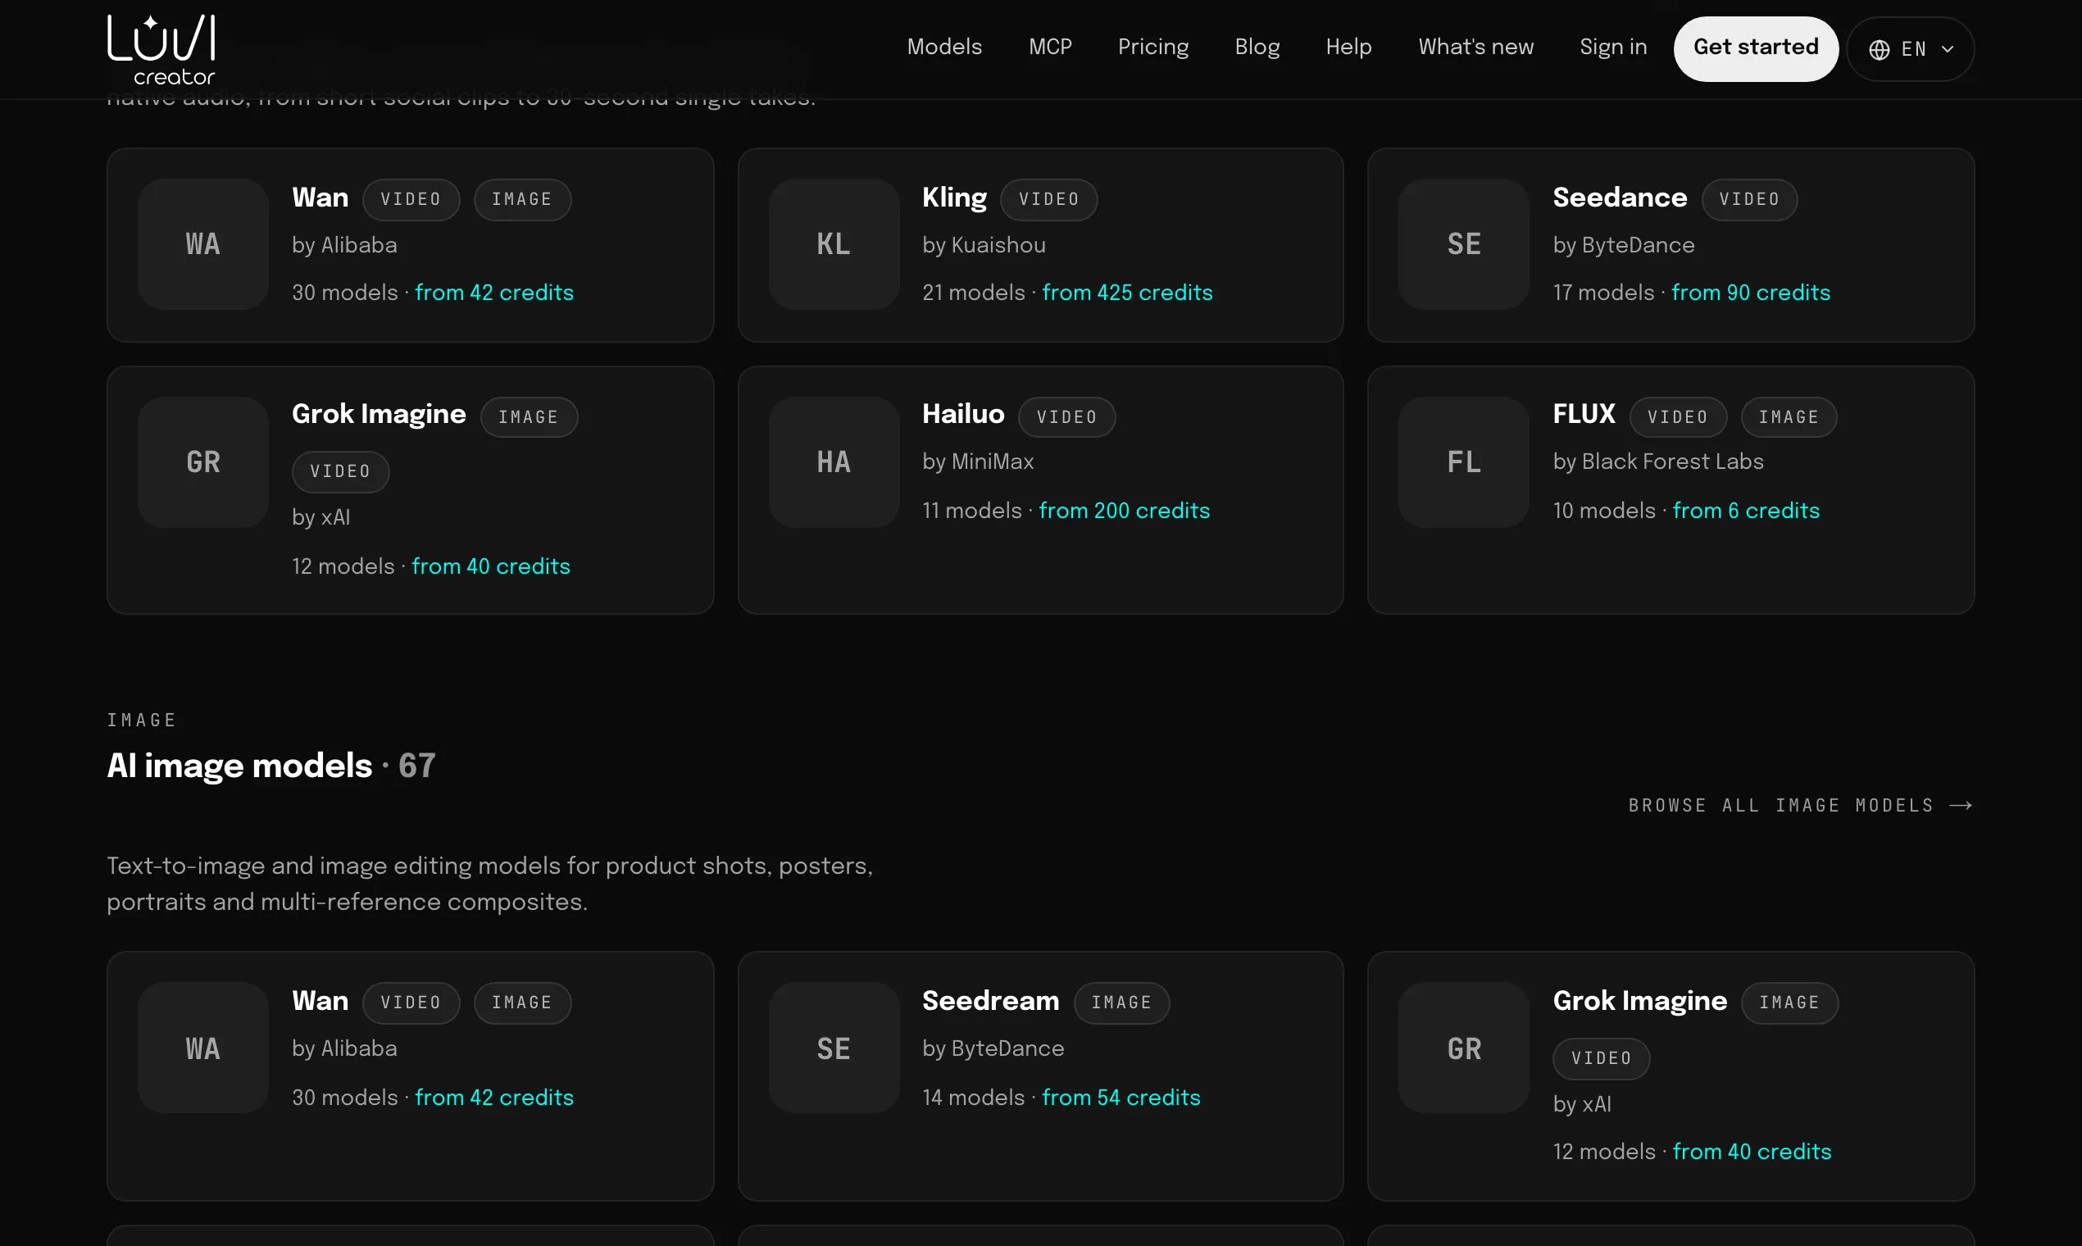This screenshot has height=1246, width=2082.
Task: Click the KL icon for Kling
Action: [x=834, y=244]
